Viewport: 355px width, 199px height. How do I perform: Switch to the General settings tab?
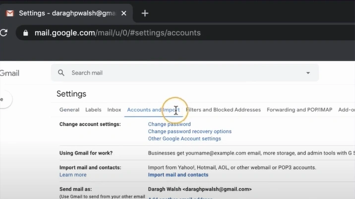(69, 110)
